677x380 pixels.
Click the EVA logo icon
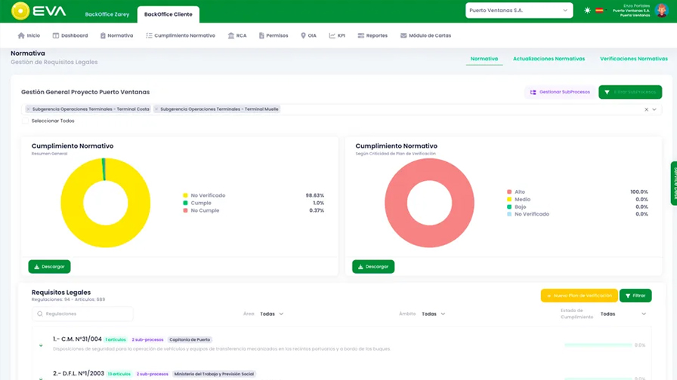[20, 11]
